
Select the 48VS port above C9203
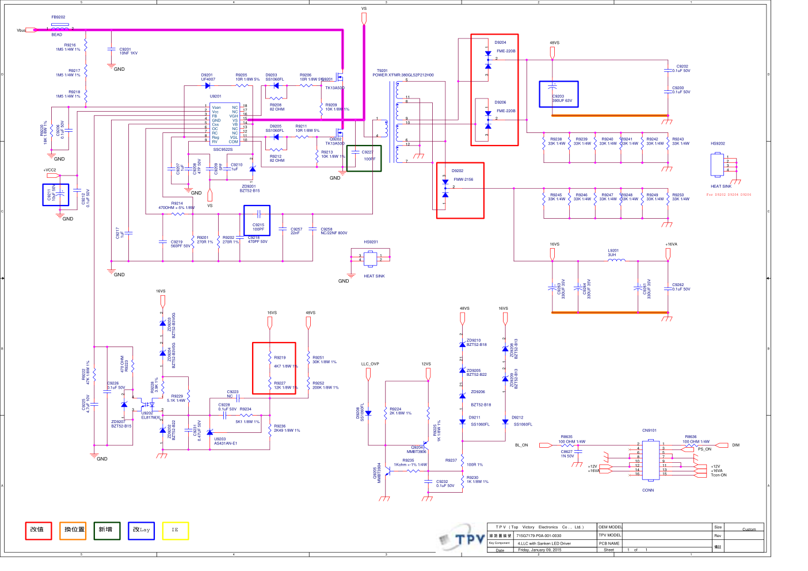point(552,52)
